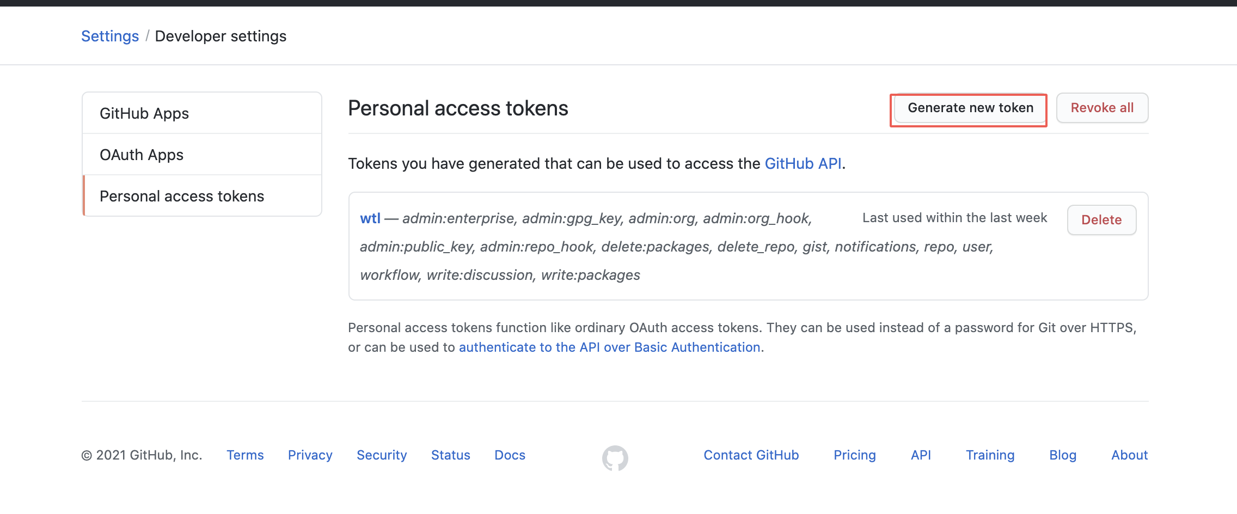Click Contact GitHub
The image size is (1237, 514).
click(751, 455)
